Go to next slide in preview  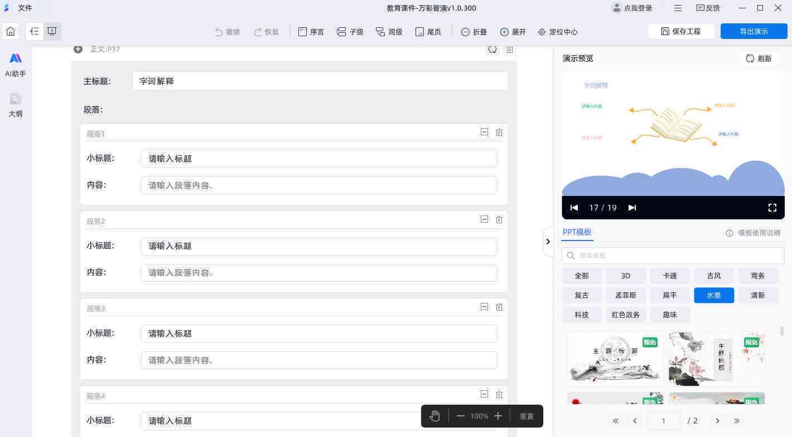coord(632,208)
